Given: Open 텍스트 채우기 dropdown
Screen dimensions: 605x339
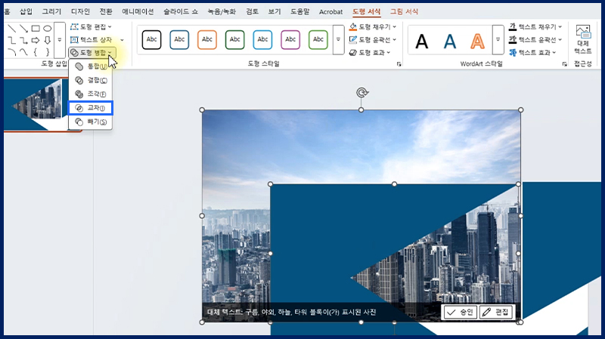Looking at the screenshot, I should [535, 26].
